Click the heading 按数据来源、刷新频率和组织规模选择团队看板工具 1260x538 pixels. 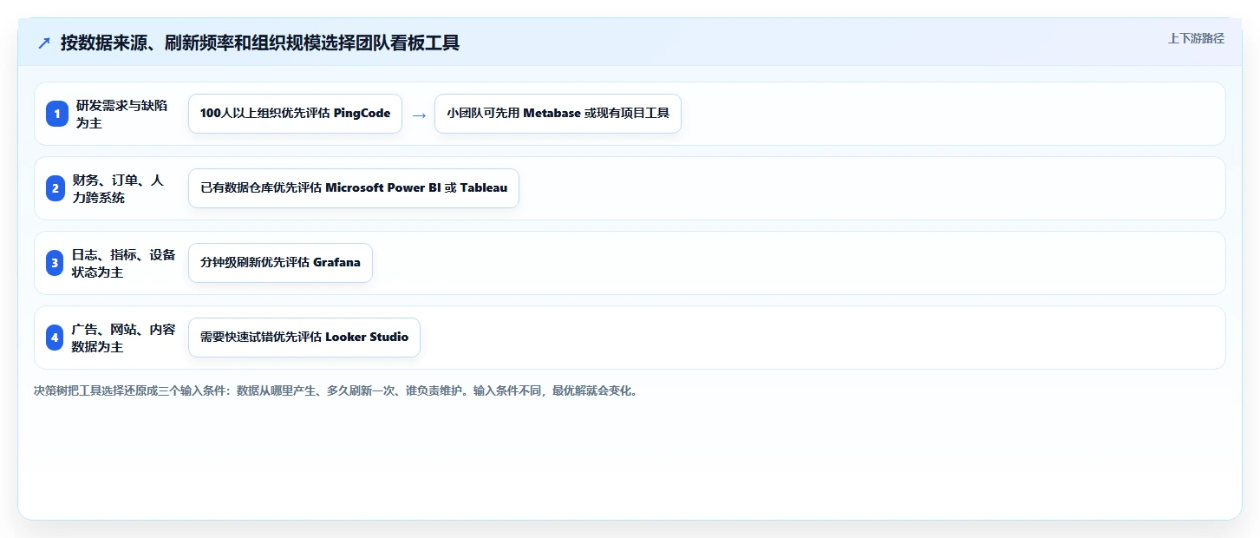click(260, 43)
